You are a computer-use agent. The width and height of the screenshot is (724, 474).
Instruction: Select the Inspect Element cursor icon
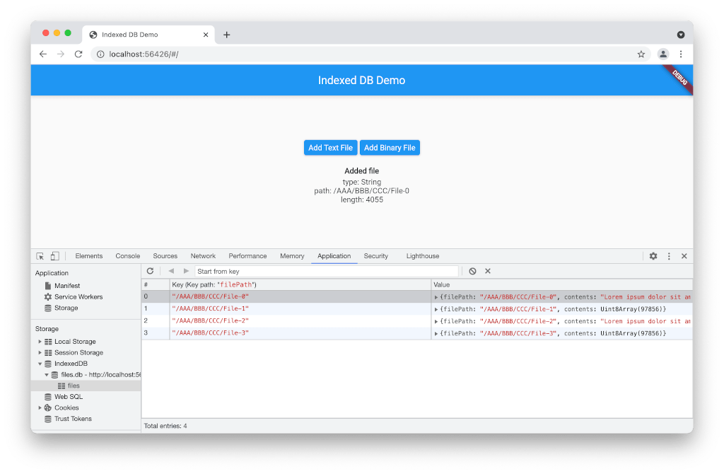point(40,255)
